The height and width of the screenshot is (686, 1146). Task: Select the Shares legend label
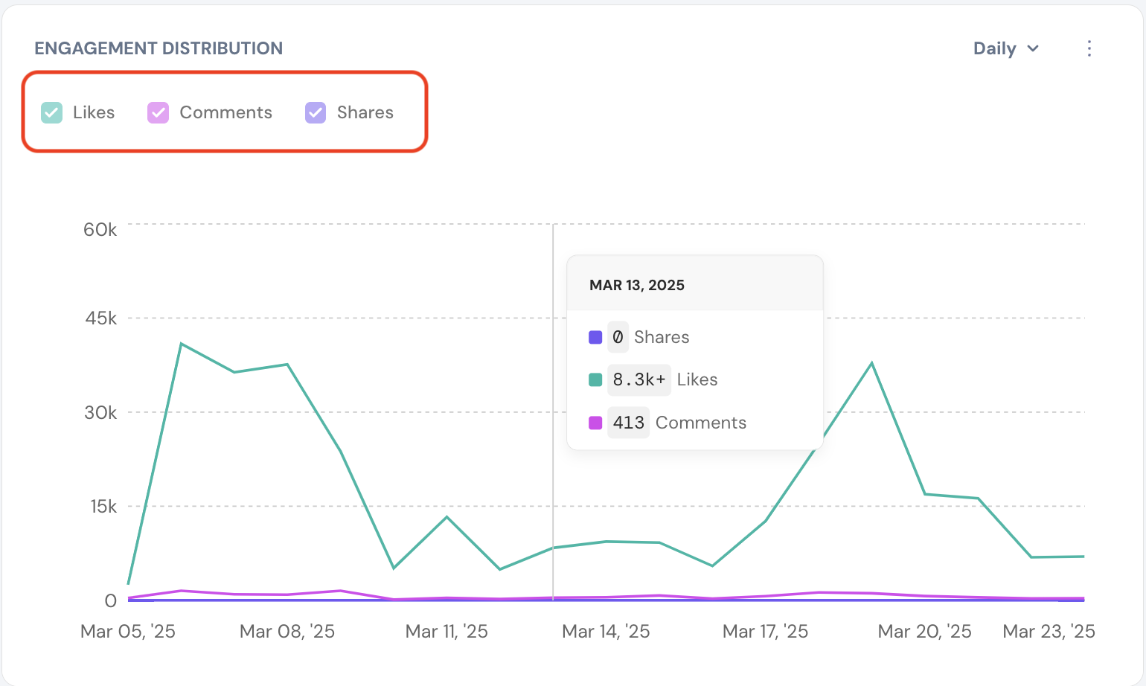click(365, 112)
